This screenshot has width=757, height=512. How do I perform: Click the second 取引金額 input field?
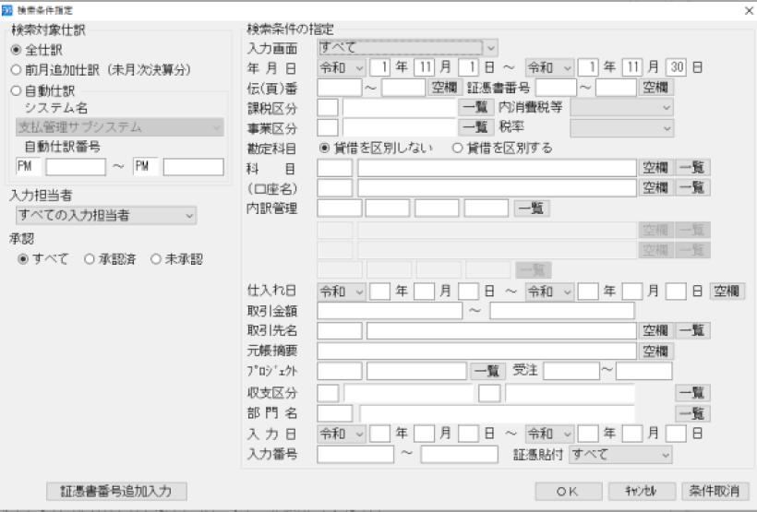click(x=562, y=311)
